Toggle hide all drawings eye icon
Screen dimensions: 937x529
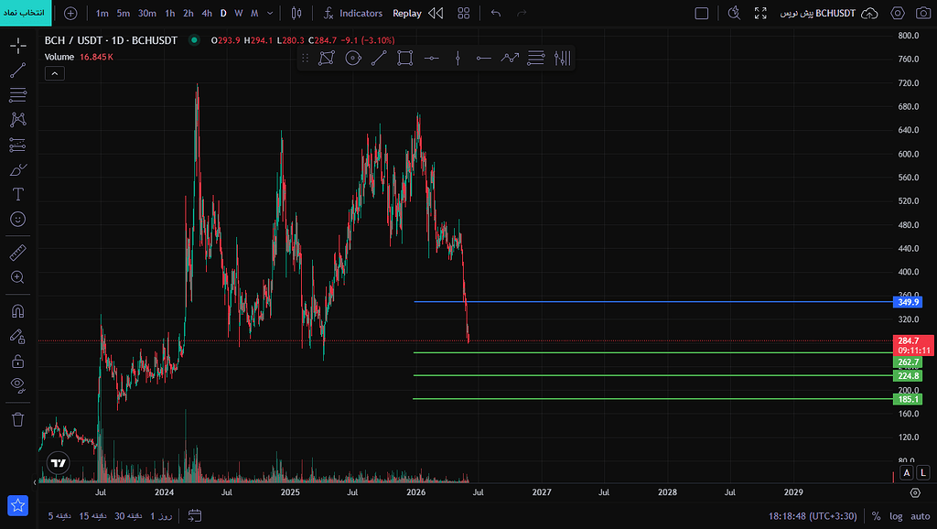coord(18,385)
